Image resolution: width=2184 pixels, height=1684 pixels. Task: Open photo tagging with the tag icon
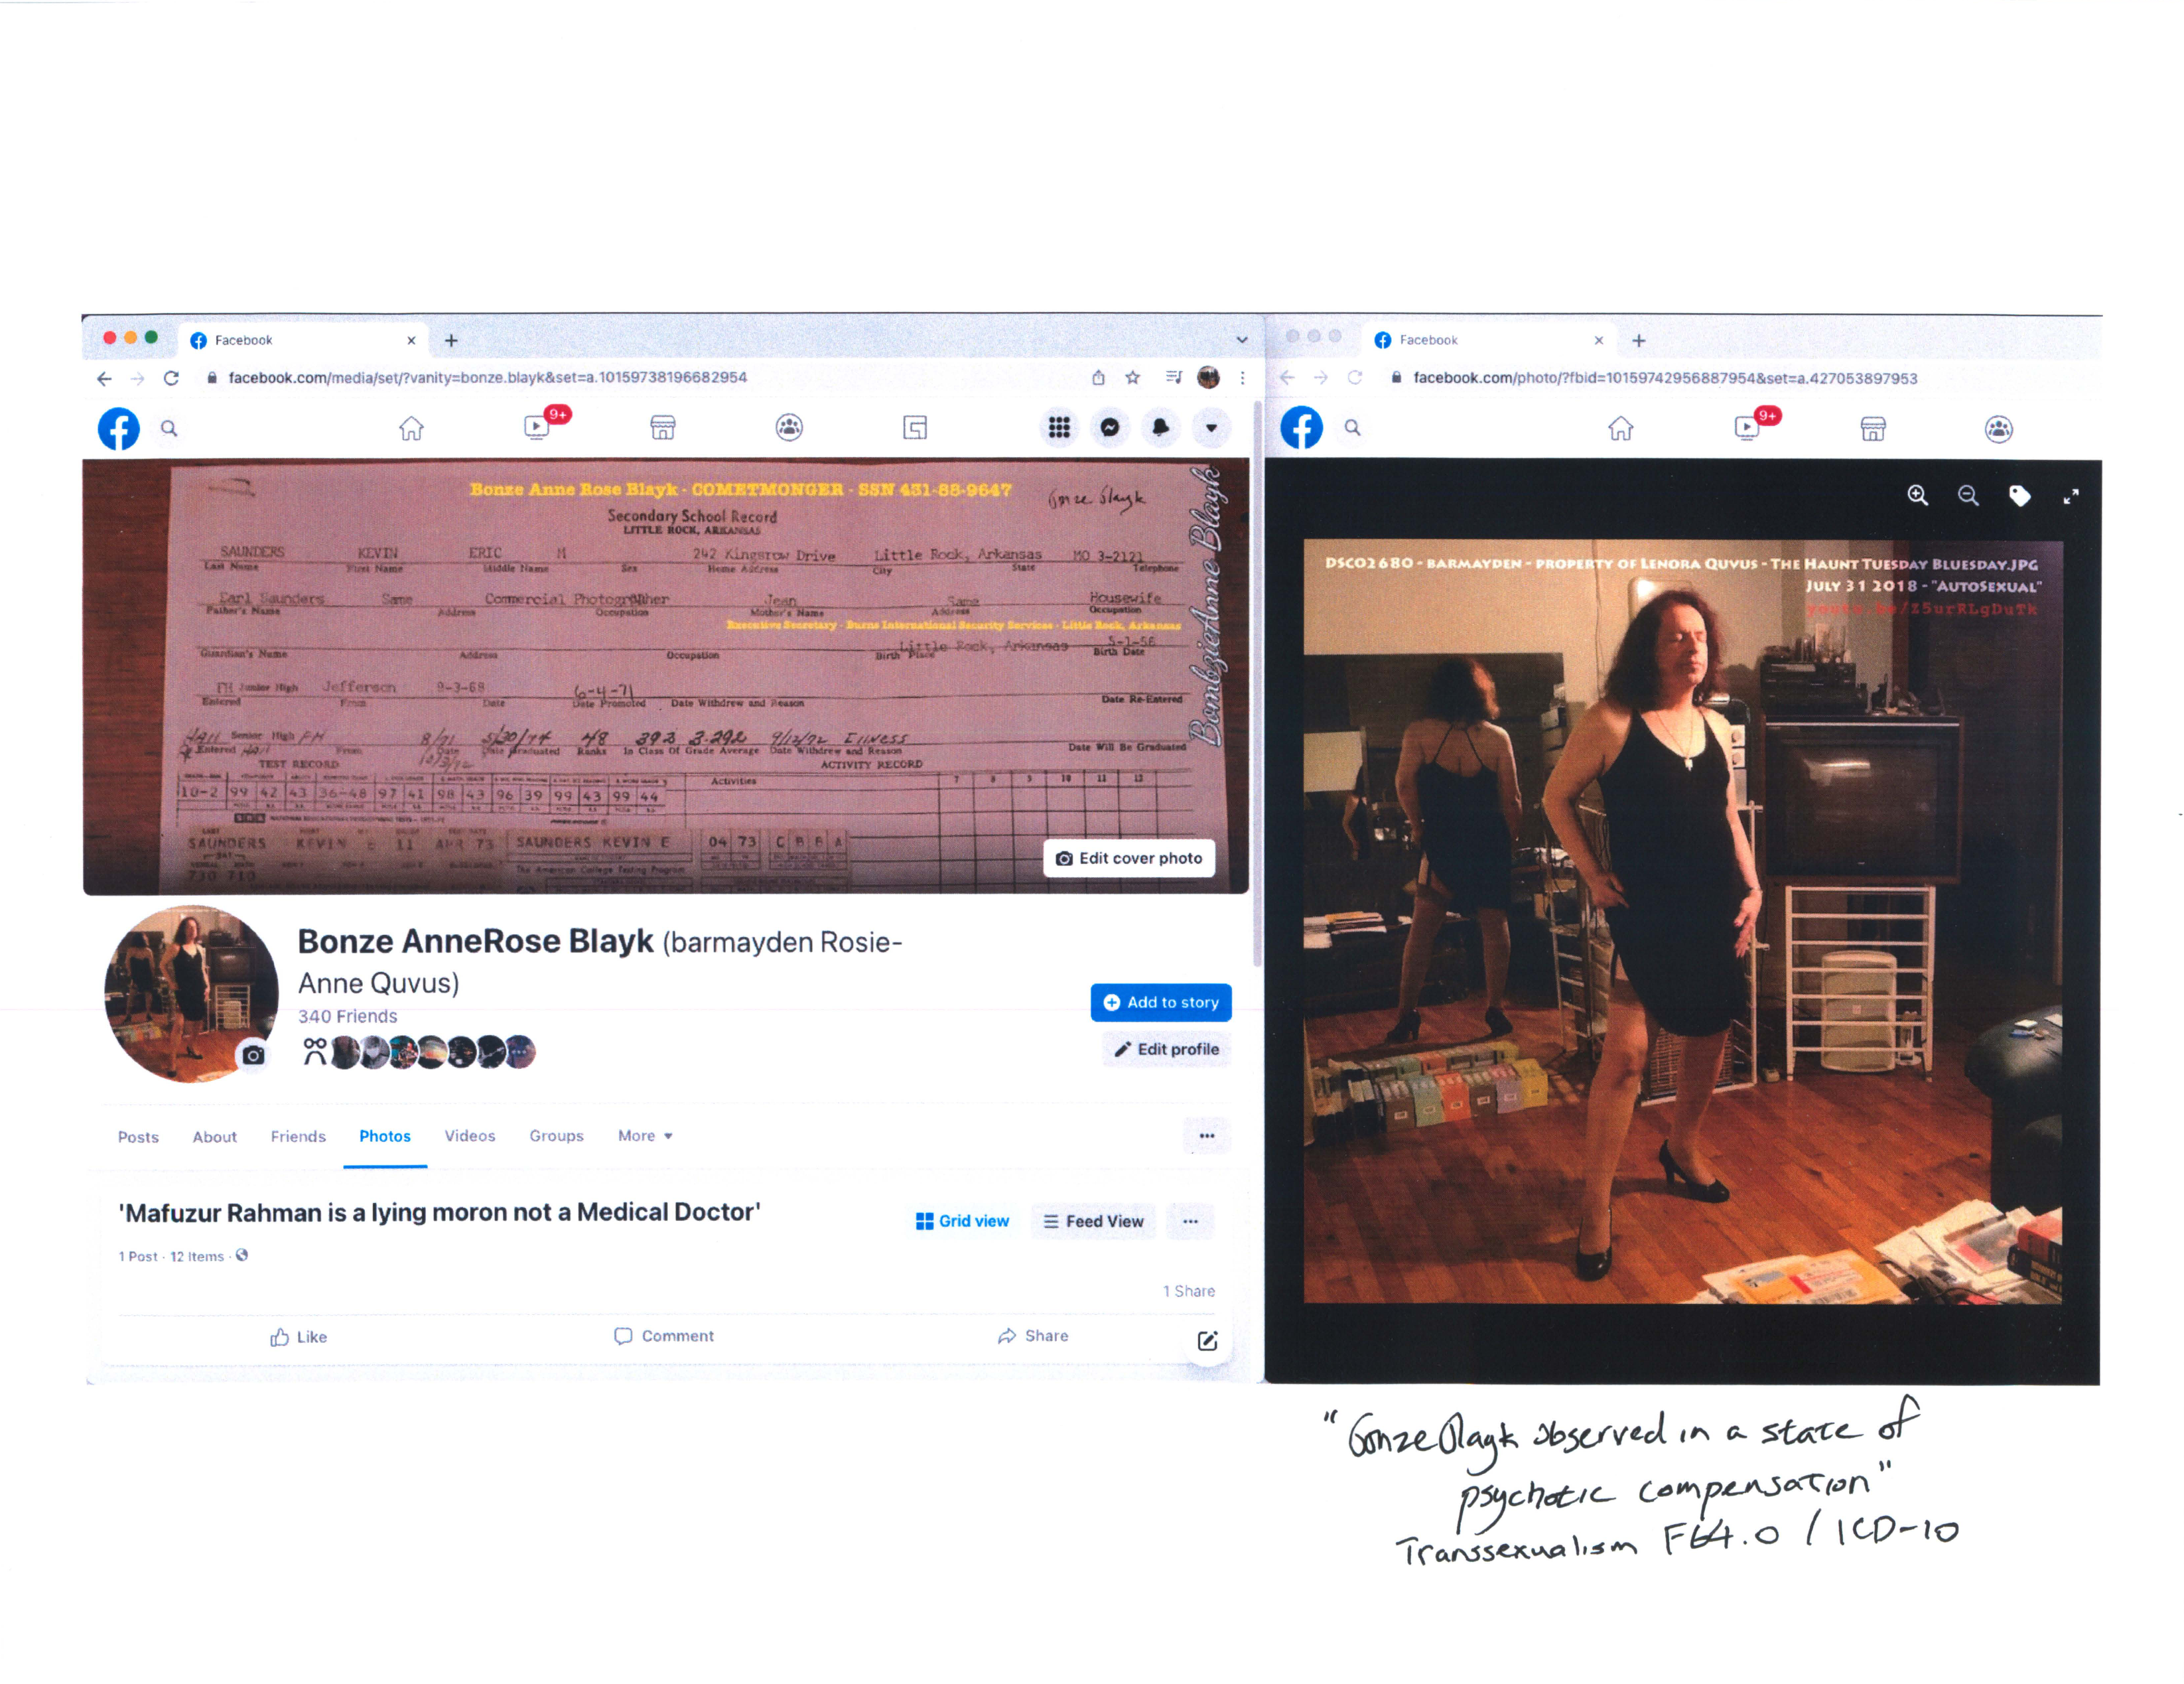click(x=2020, y=496)
